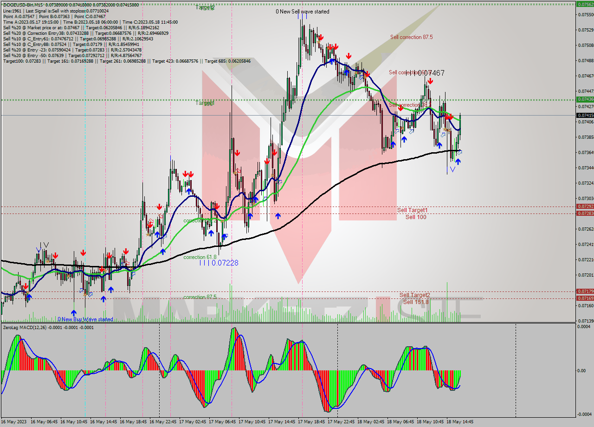Click the 'Target100: 0.07283' targets line
Viewport: 594px width, 427px height.
click(127, 61)
